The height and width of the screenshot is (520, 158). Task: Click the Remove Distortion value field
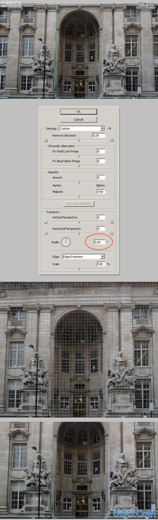point(99,135)
